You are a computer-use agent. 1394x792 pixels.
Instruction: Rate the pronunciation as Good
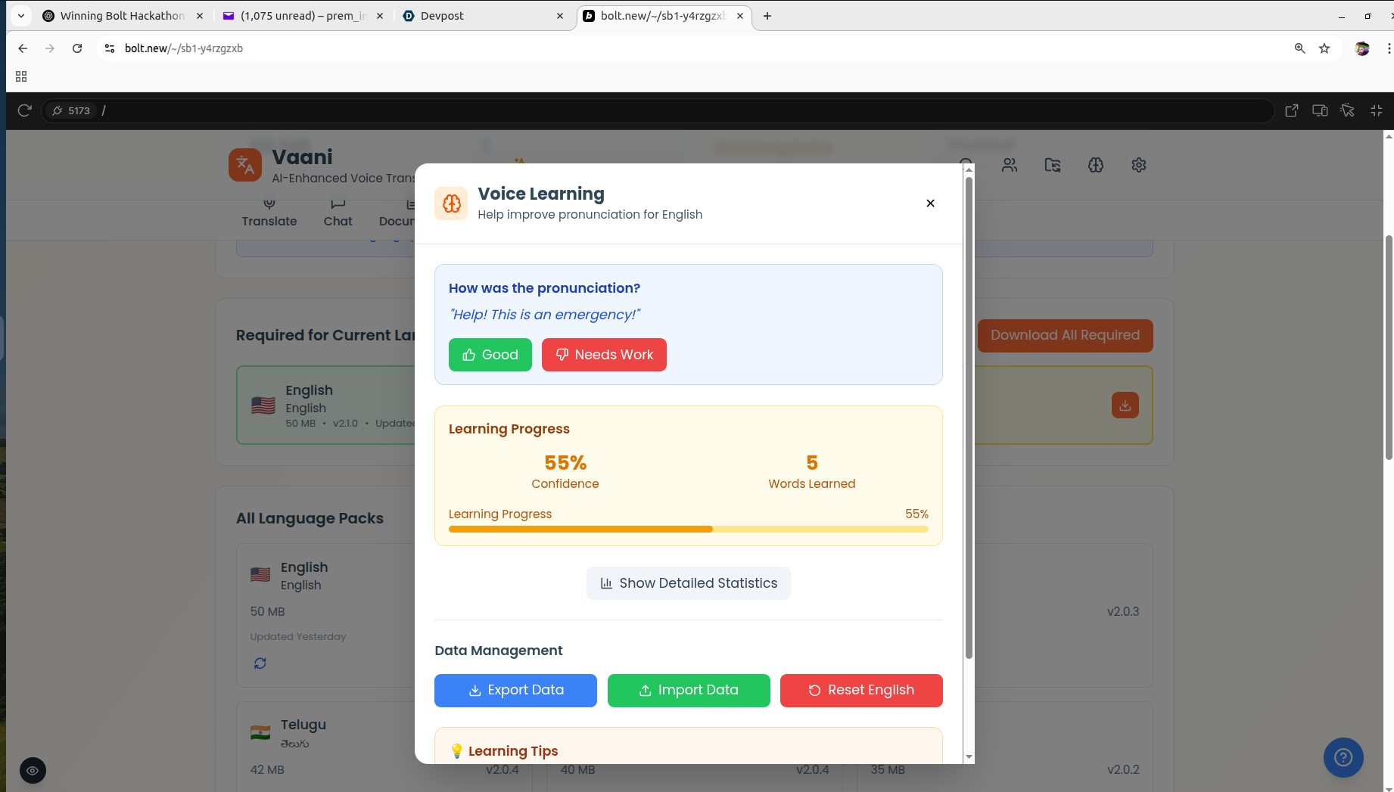[x=490, y=355]
